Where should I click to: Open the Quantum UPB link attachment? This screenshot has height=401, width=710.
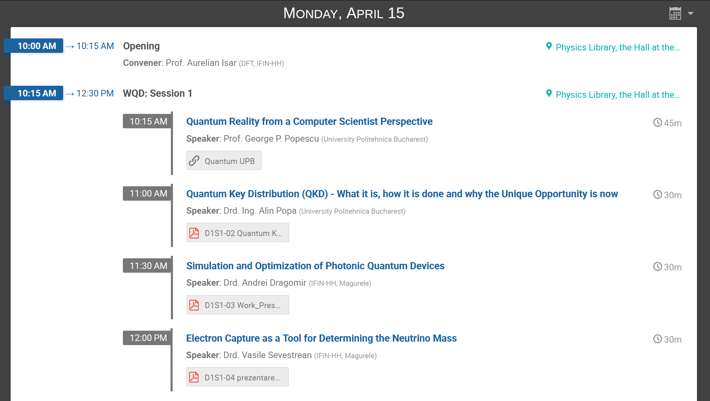pyautogui.click(x=224, y=161)
